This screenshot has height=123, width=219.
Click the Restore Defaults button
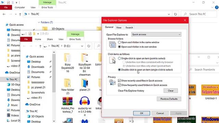pyautogui.click(x=169, y=99)
